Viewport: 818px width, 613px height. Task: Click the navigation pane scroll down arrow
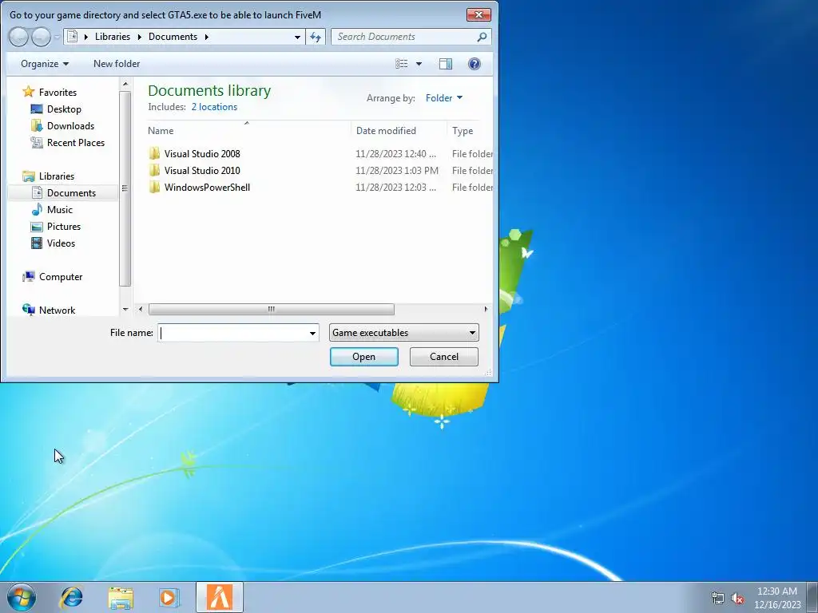coord(125,309)
